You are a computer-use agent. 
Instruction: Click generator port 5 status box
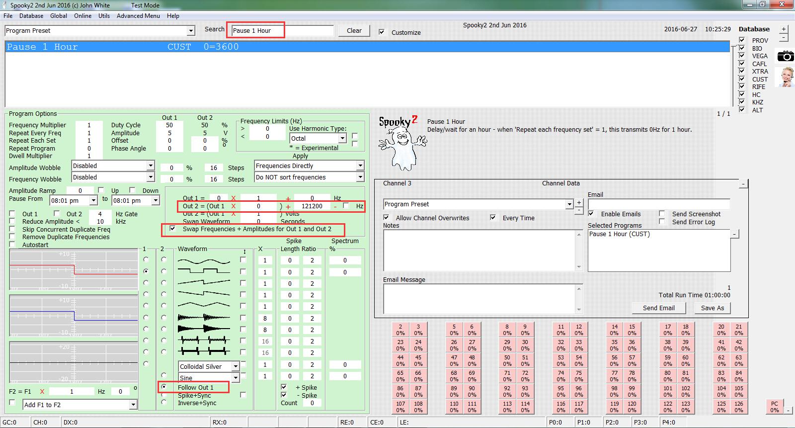tap(454, 330)
